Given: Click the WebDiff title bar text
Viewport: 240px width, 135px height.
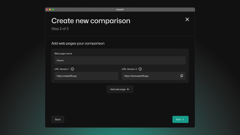Looking at the screenshot, I should (x=120, y=10).
